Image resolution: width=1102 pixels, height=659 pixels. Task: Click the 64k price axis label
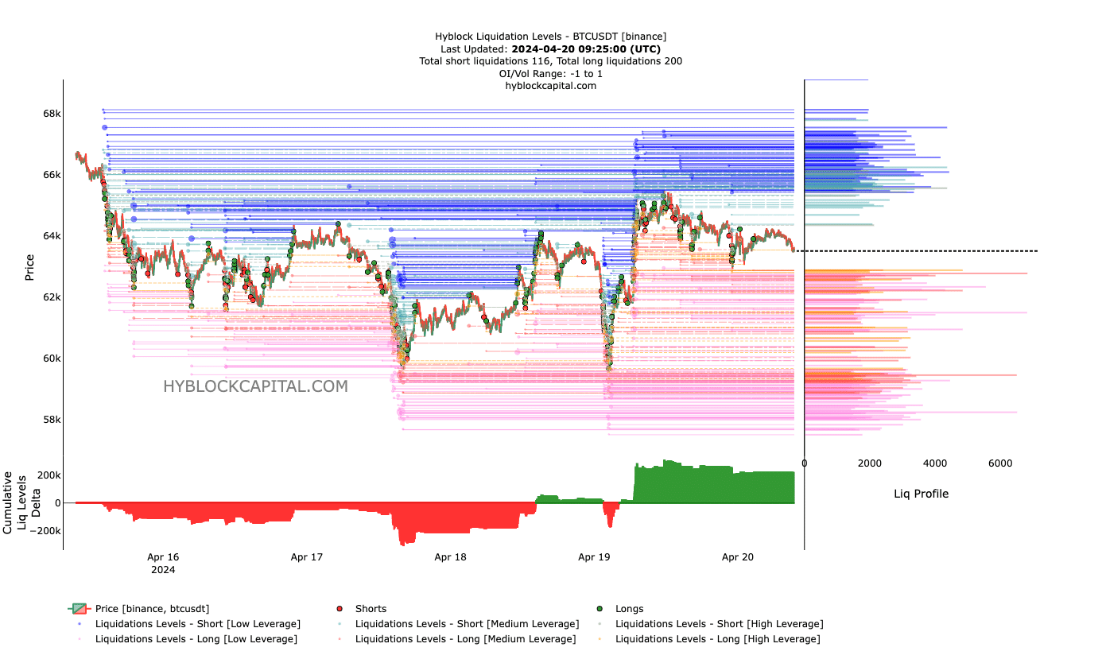coord(52,236)
